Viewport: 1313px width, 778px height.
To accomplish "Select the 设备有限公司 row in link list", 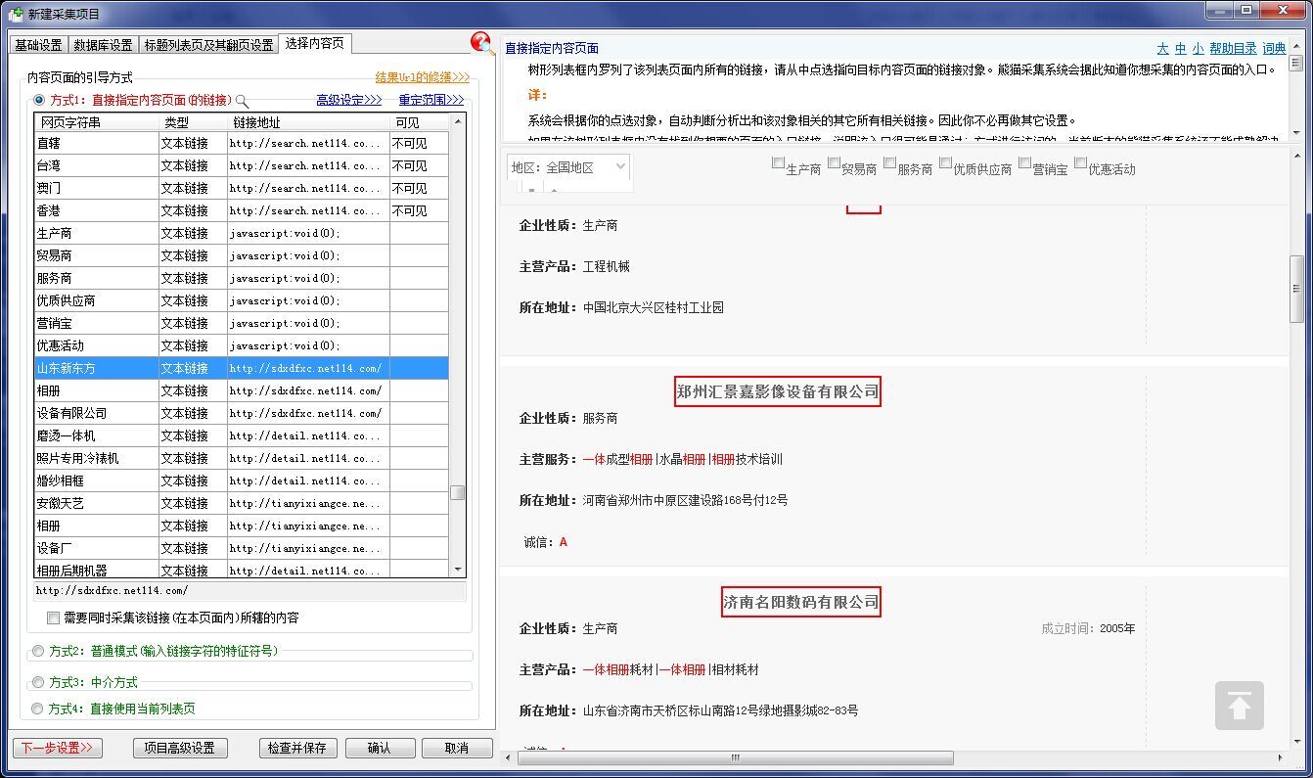I will [71, 413].
